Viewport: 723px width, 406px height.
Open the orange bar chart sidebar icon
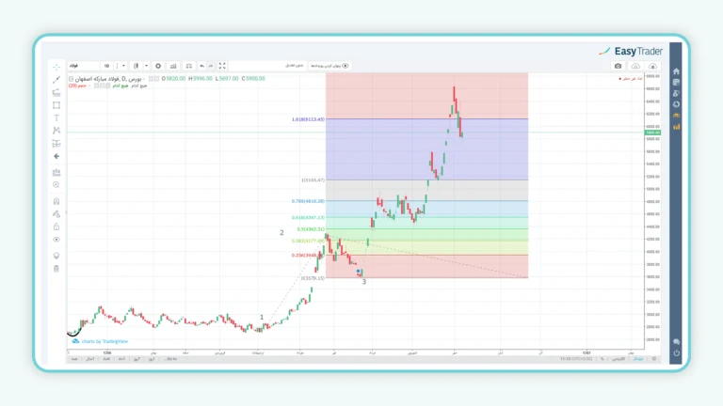click(676, 127)
